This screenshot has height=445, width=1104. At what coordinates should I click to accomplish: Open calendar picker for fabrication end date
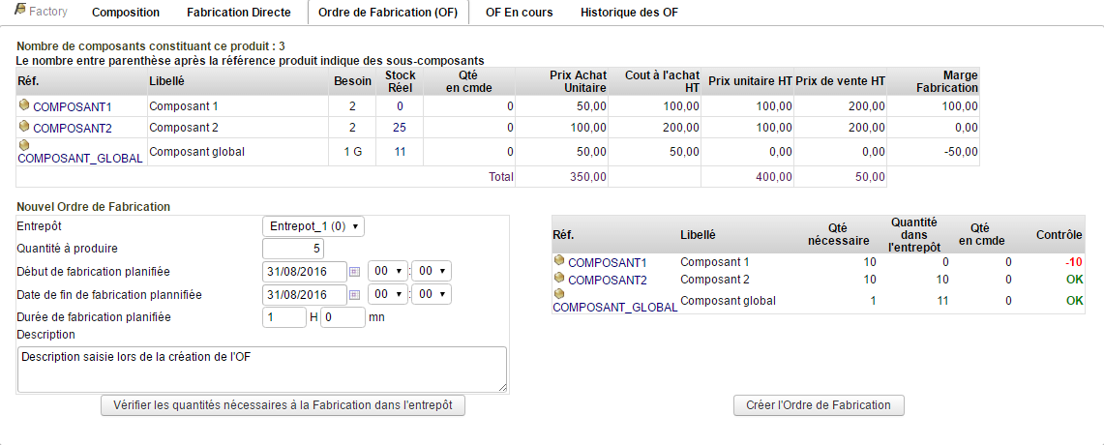tap(354, 294)
